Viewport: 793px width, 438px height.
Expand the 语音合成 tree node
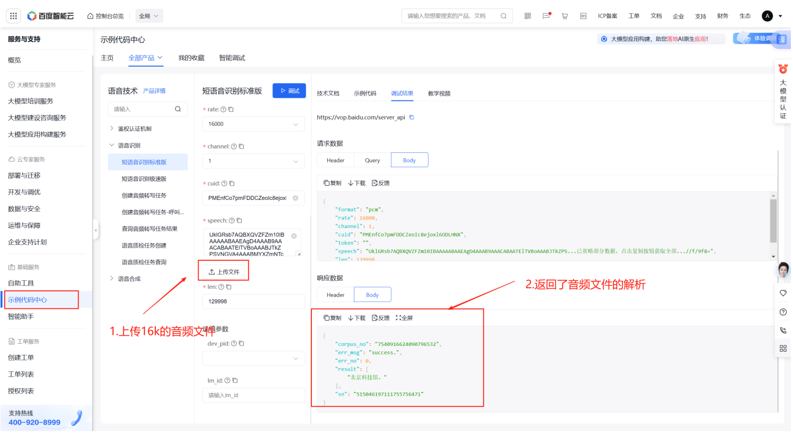pyautogui.click(x=112, y=279)
